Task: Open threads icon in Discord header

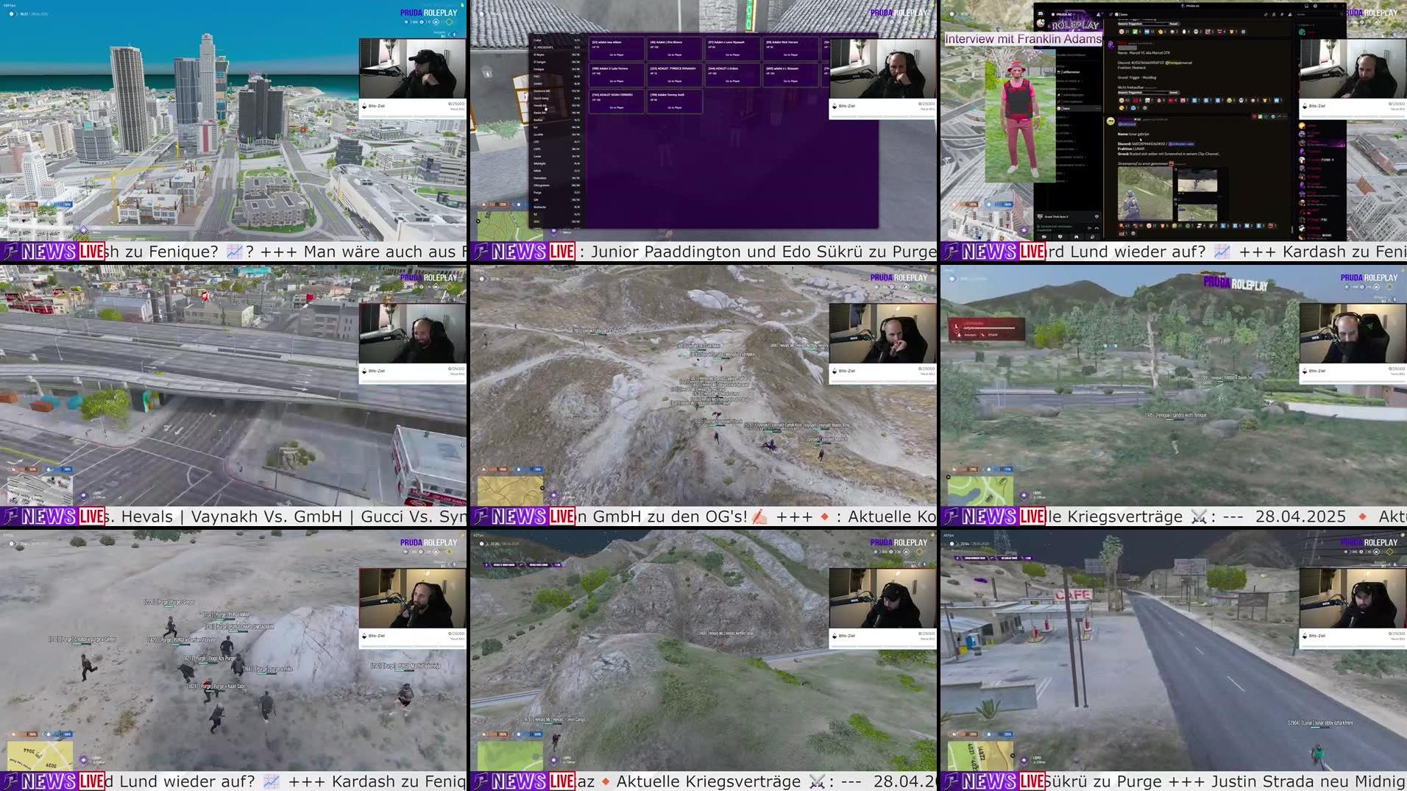Action: [1266, 15]
